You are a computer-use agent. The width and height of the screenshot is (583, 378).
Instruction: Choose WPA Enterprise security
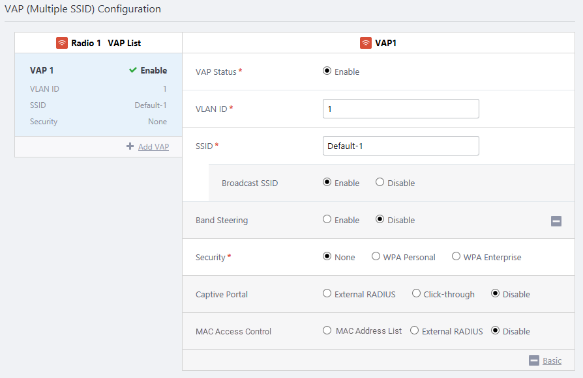coord(456,256)
